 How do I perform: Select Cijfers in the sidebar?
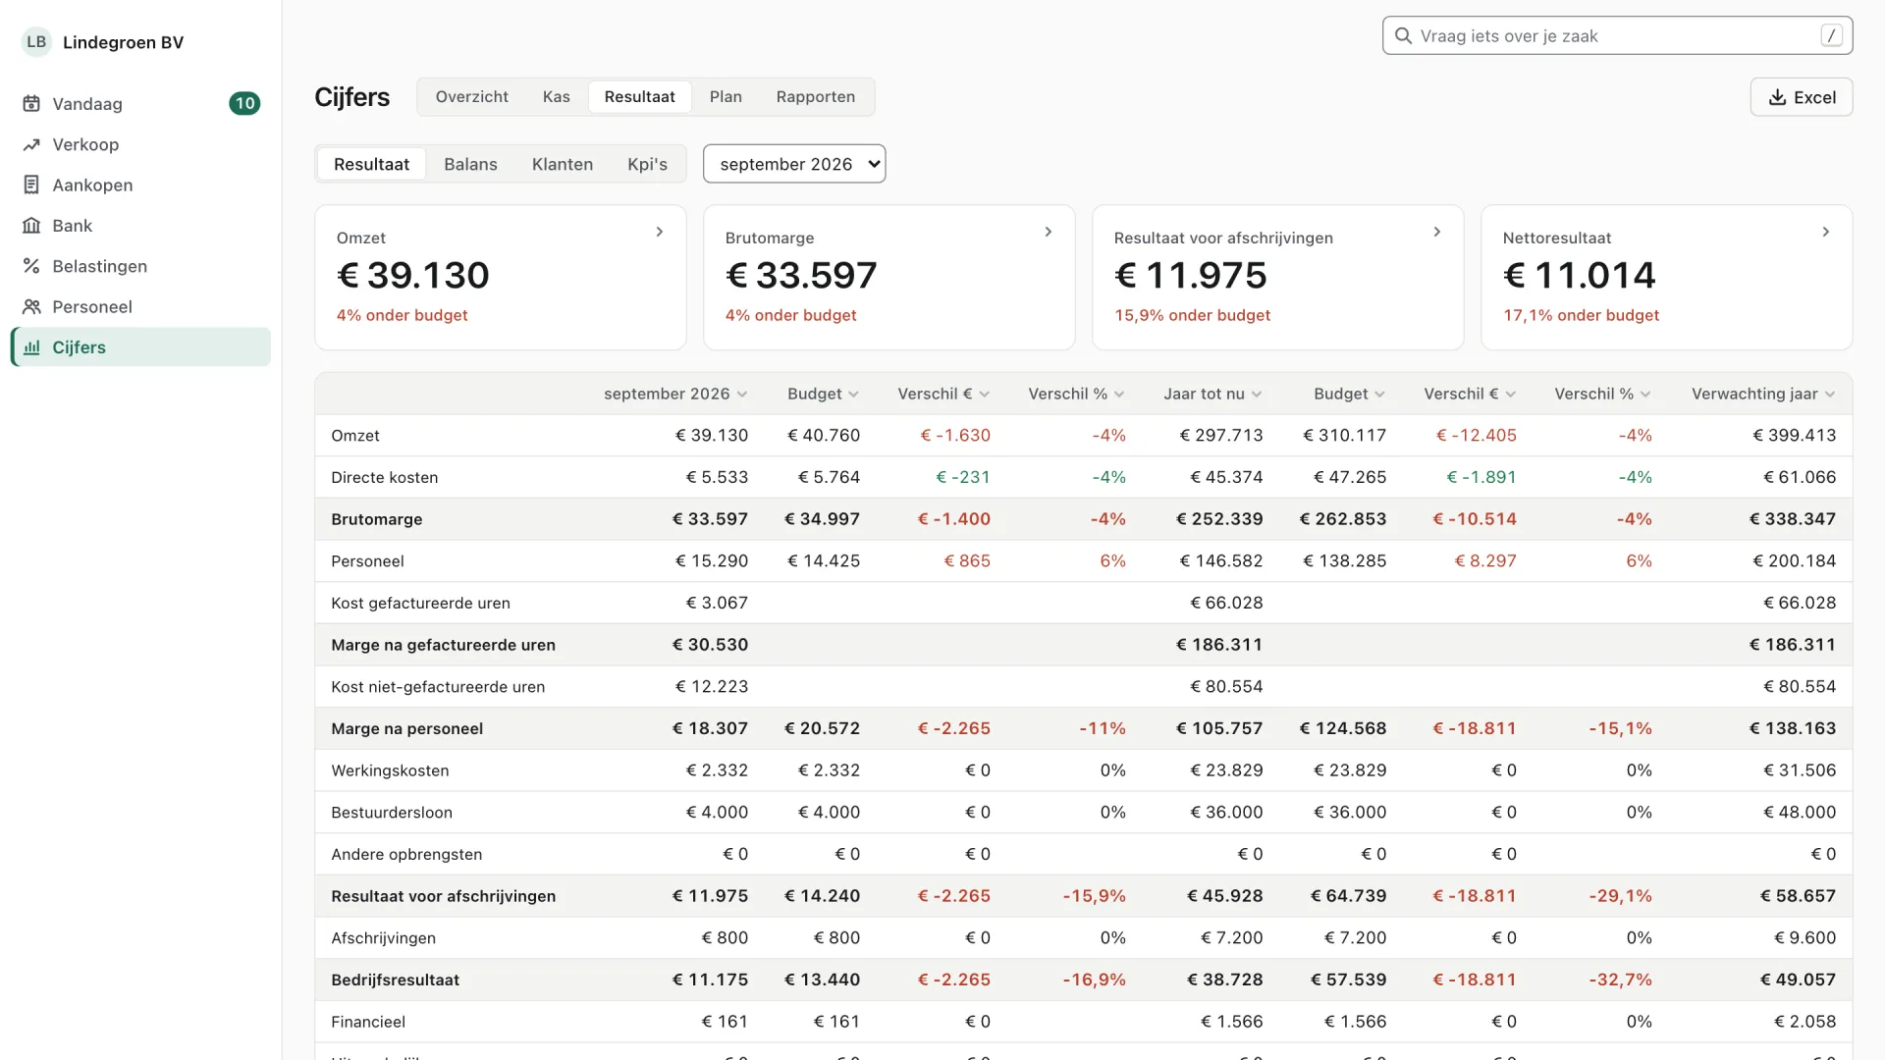pos(140,347)
